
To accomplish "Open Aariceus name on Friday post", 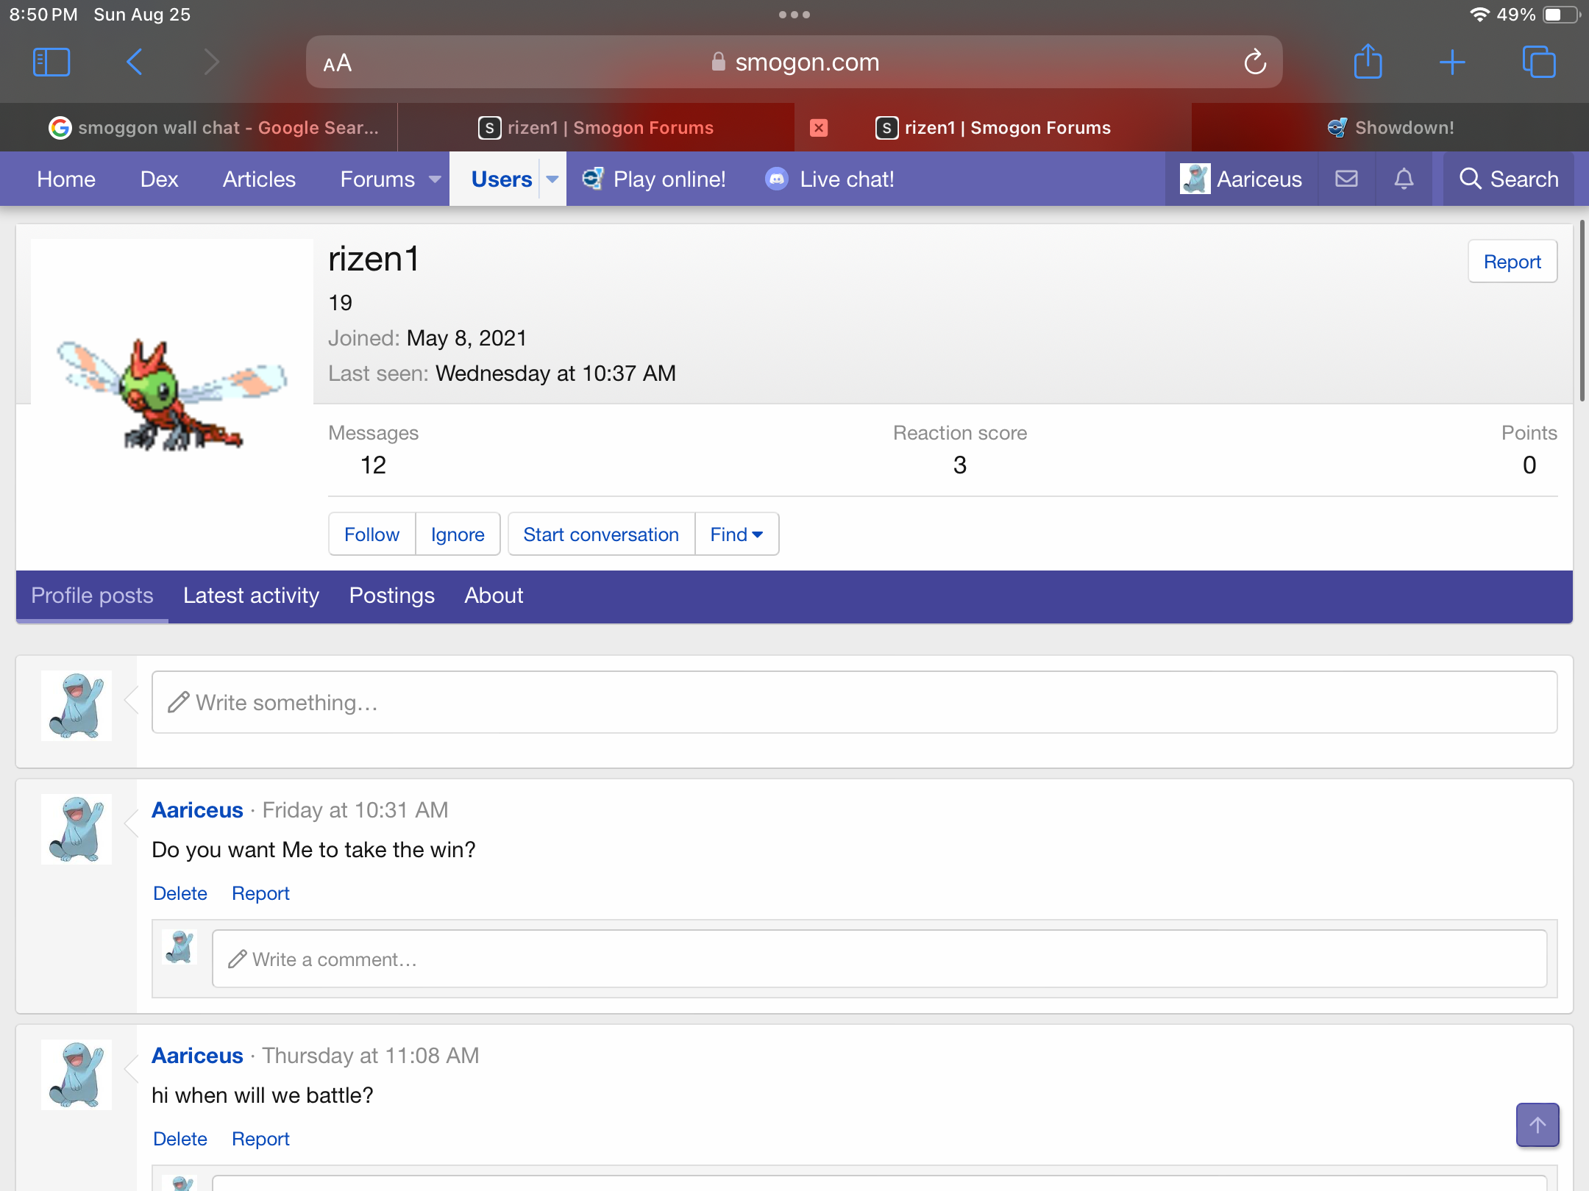I will [197, 810].
